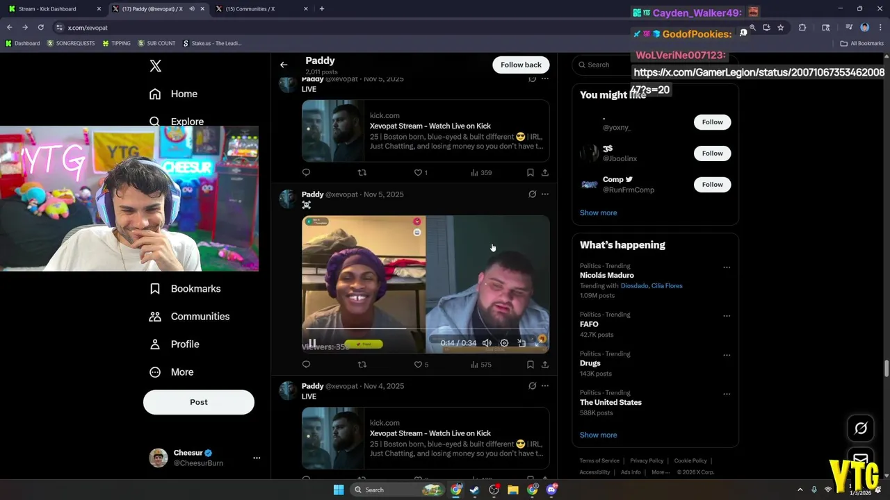
Task: Open Bookmarks in the sidebar
Action: pos(186,289)
